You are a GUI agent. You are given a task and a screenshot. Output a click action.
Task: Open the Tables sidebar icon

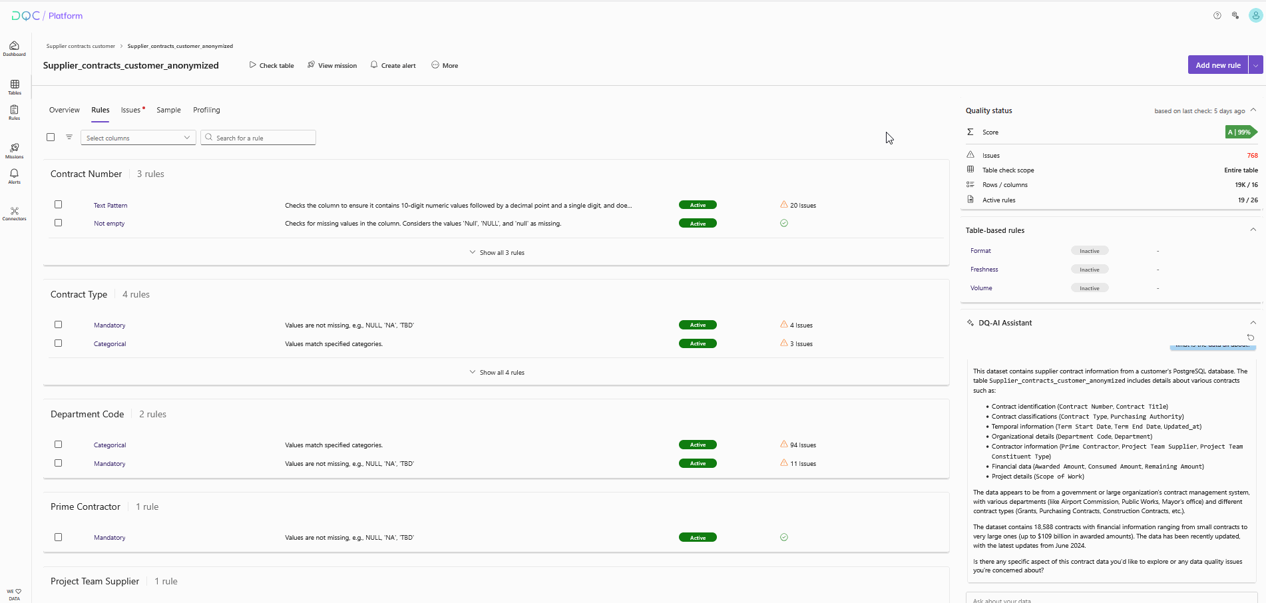(15, 87)
